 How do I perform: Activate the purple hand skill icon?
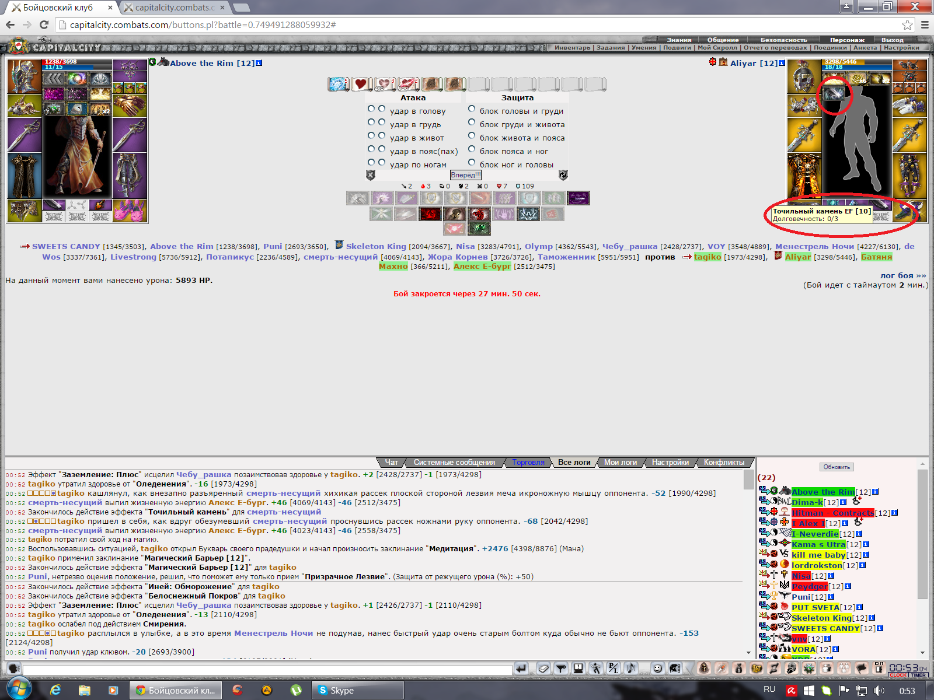[x=504, y=213]
